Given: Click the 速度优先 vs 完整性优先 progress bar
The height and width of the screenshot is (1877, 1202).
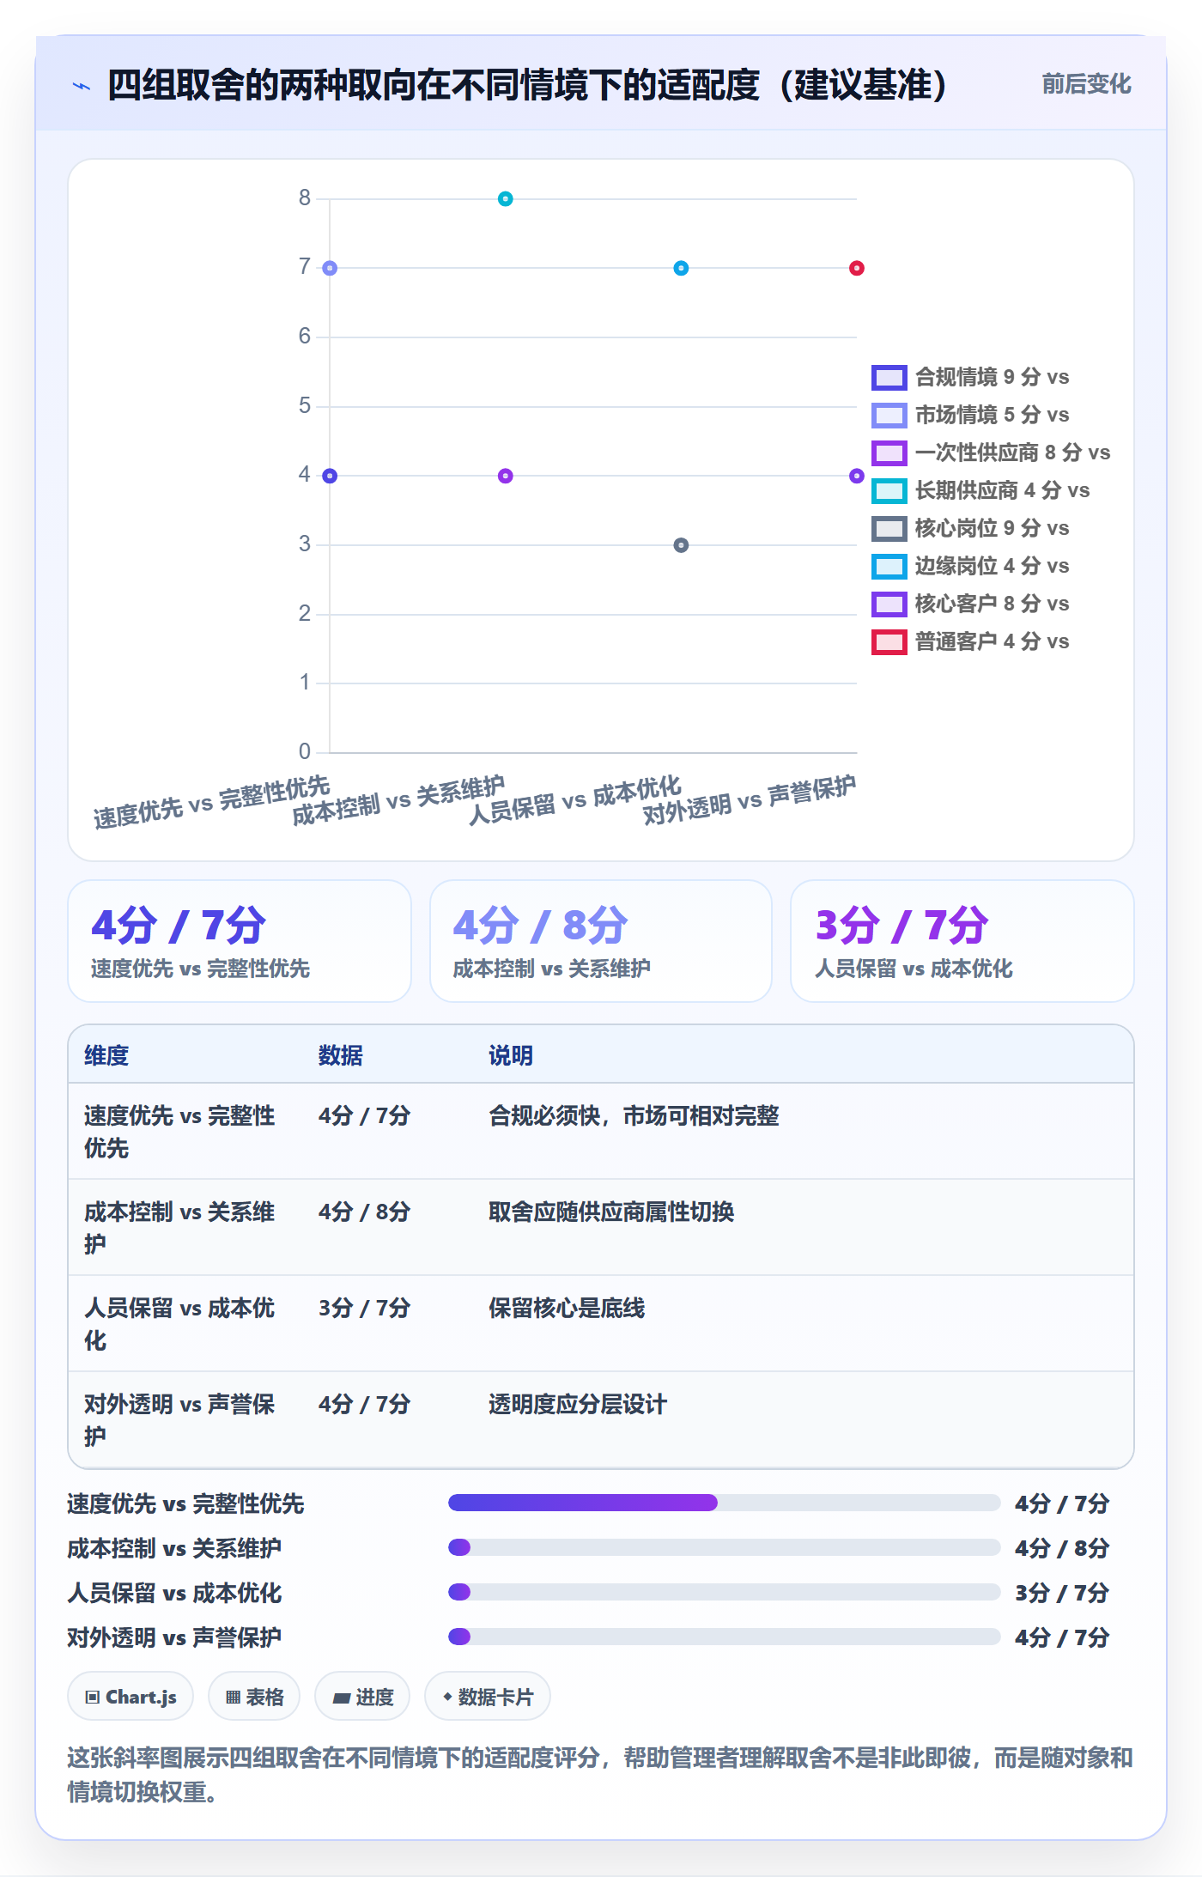Looking at the screenshot, I should tap(724, 1503).
